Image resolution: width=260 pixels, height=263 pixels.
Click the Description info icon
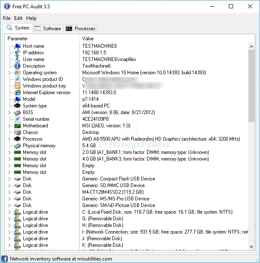pos(17,66)
